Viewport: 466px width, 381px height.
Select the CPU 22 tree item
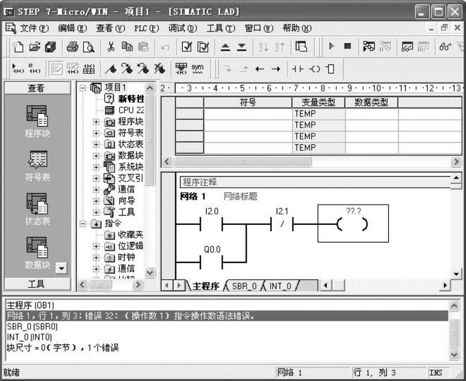(x=125, y=110)
